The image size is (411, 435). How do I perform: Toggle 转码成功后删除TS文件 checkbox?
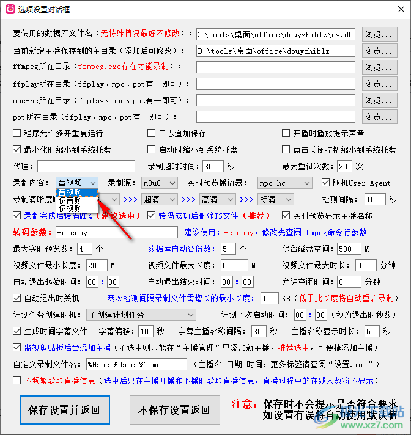(151, 216)
